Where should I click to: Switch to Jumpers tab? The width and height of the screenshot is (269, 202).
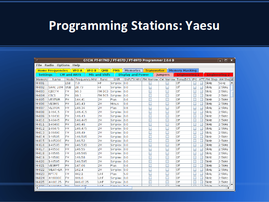pos(163,75)
